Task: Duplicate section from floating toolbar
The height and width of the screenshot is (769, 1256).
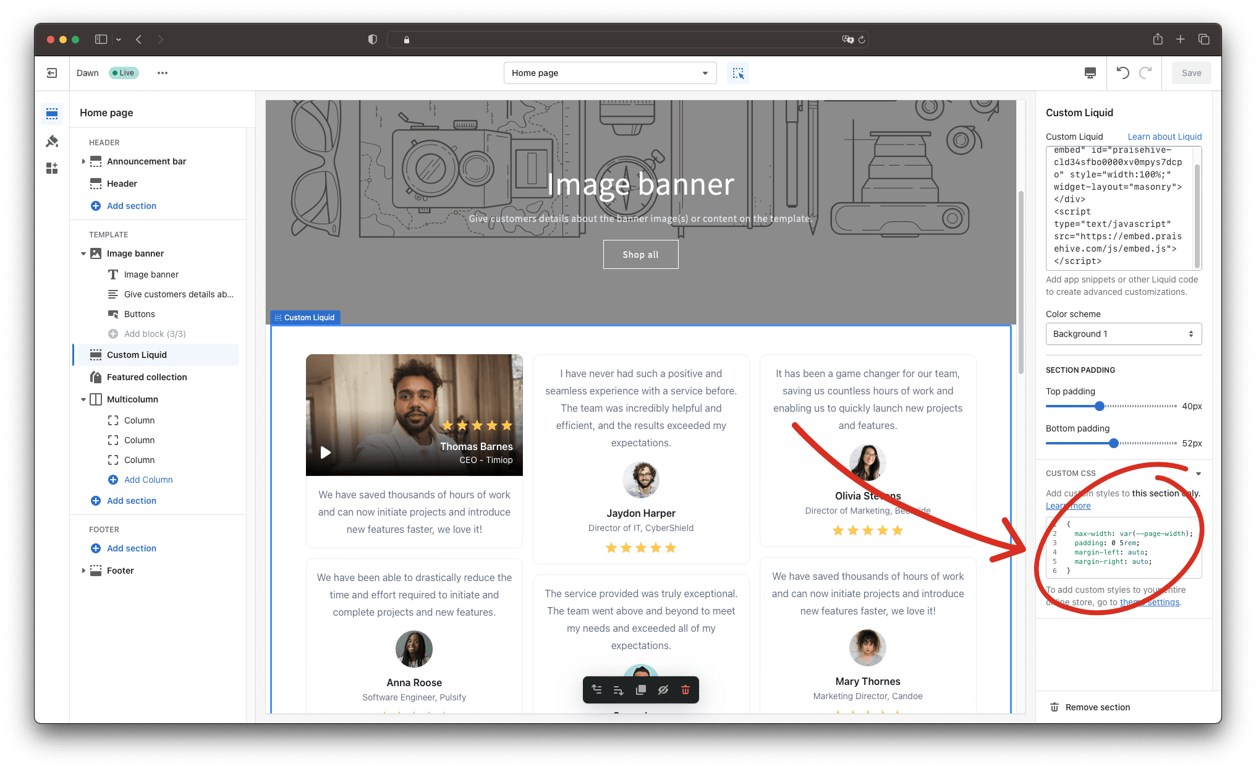Action: (641, 690)
